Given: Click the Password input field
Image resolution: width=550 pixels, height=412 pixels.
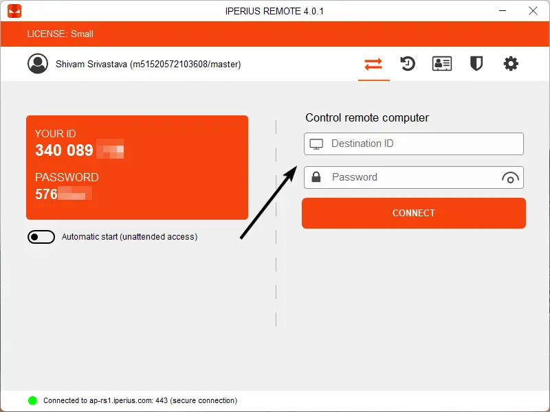Looking at the screenshot, I should 414,177.
